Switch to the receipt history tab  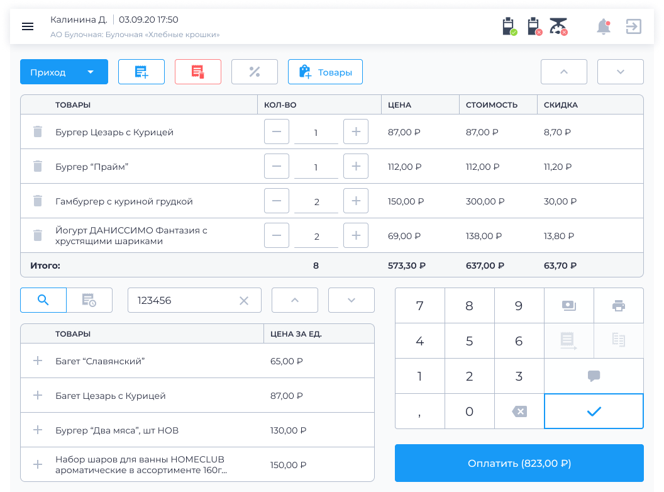(89, 300)
